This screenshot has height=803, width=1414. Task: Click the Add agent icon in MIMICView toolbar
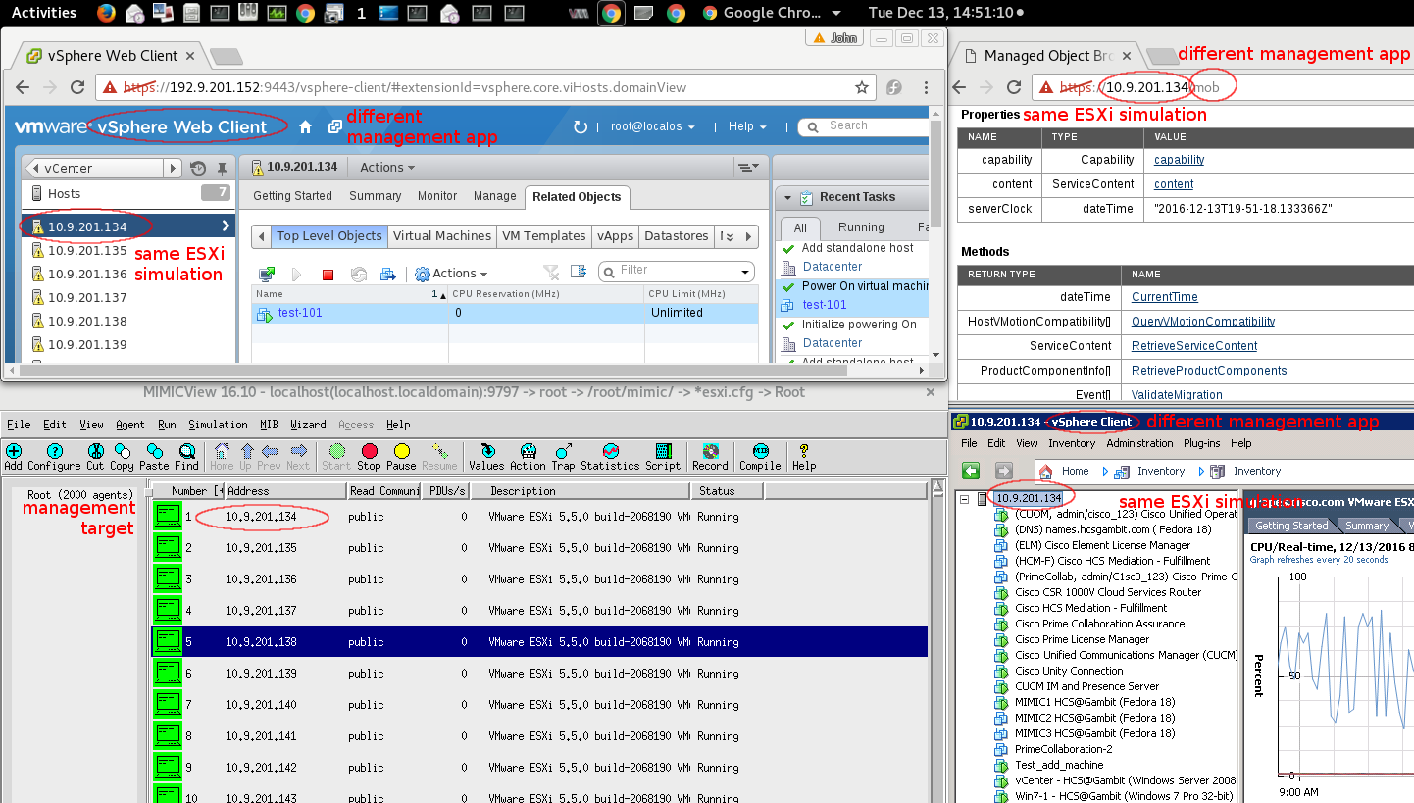(14, 452)
